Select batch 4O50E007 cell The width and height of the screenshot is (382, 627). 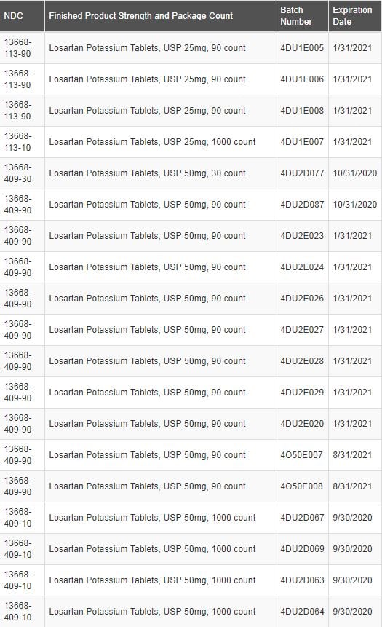(302, 455)
